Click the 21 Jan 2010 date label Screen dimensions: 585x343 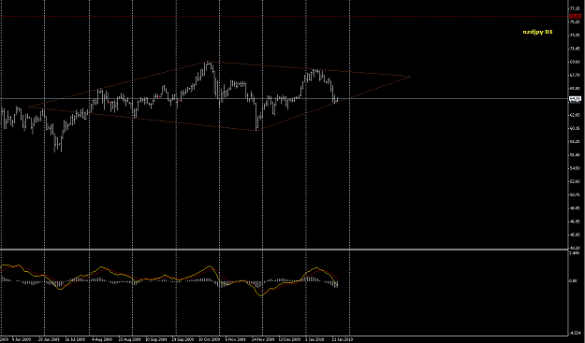343,339
